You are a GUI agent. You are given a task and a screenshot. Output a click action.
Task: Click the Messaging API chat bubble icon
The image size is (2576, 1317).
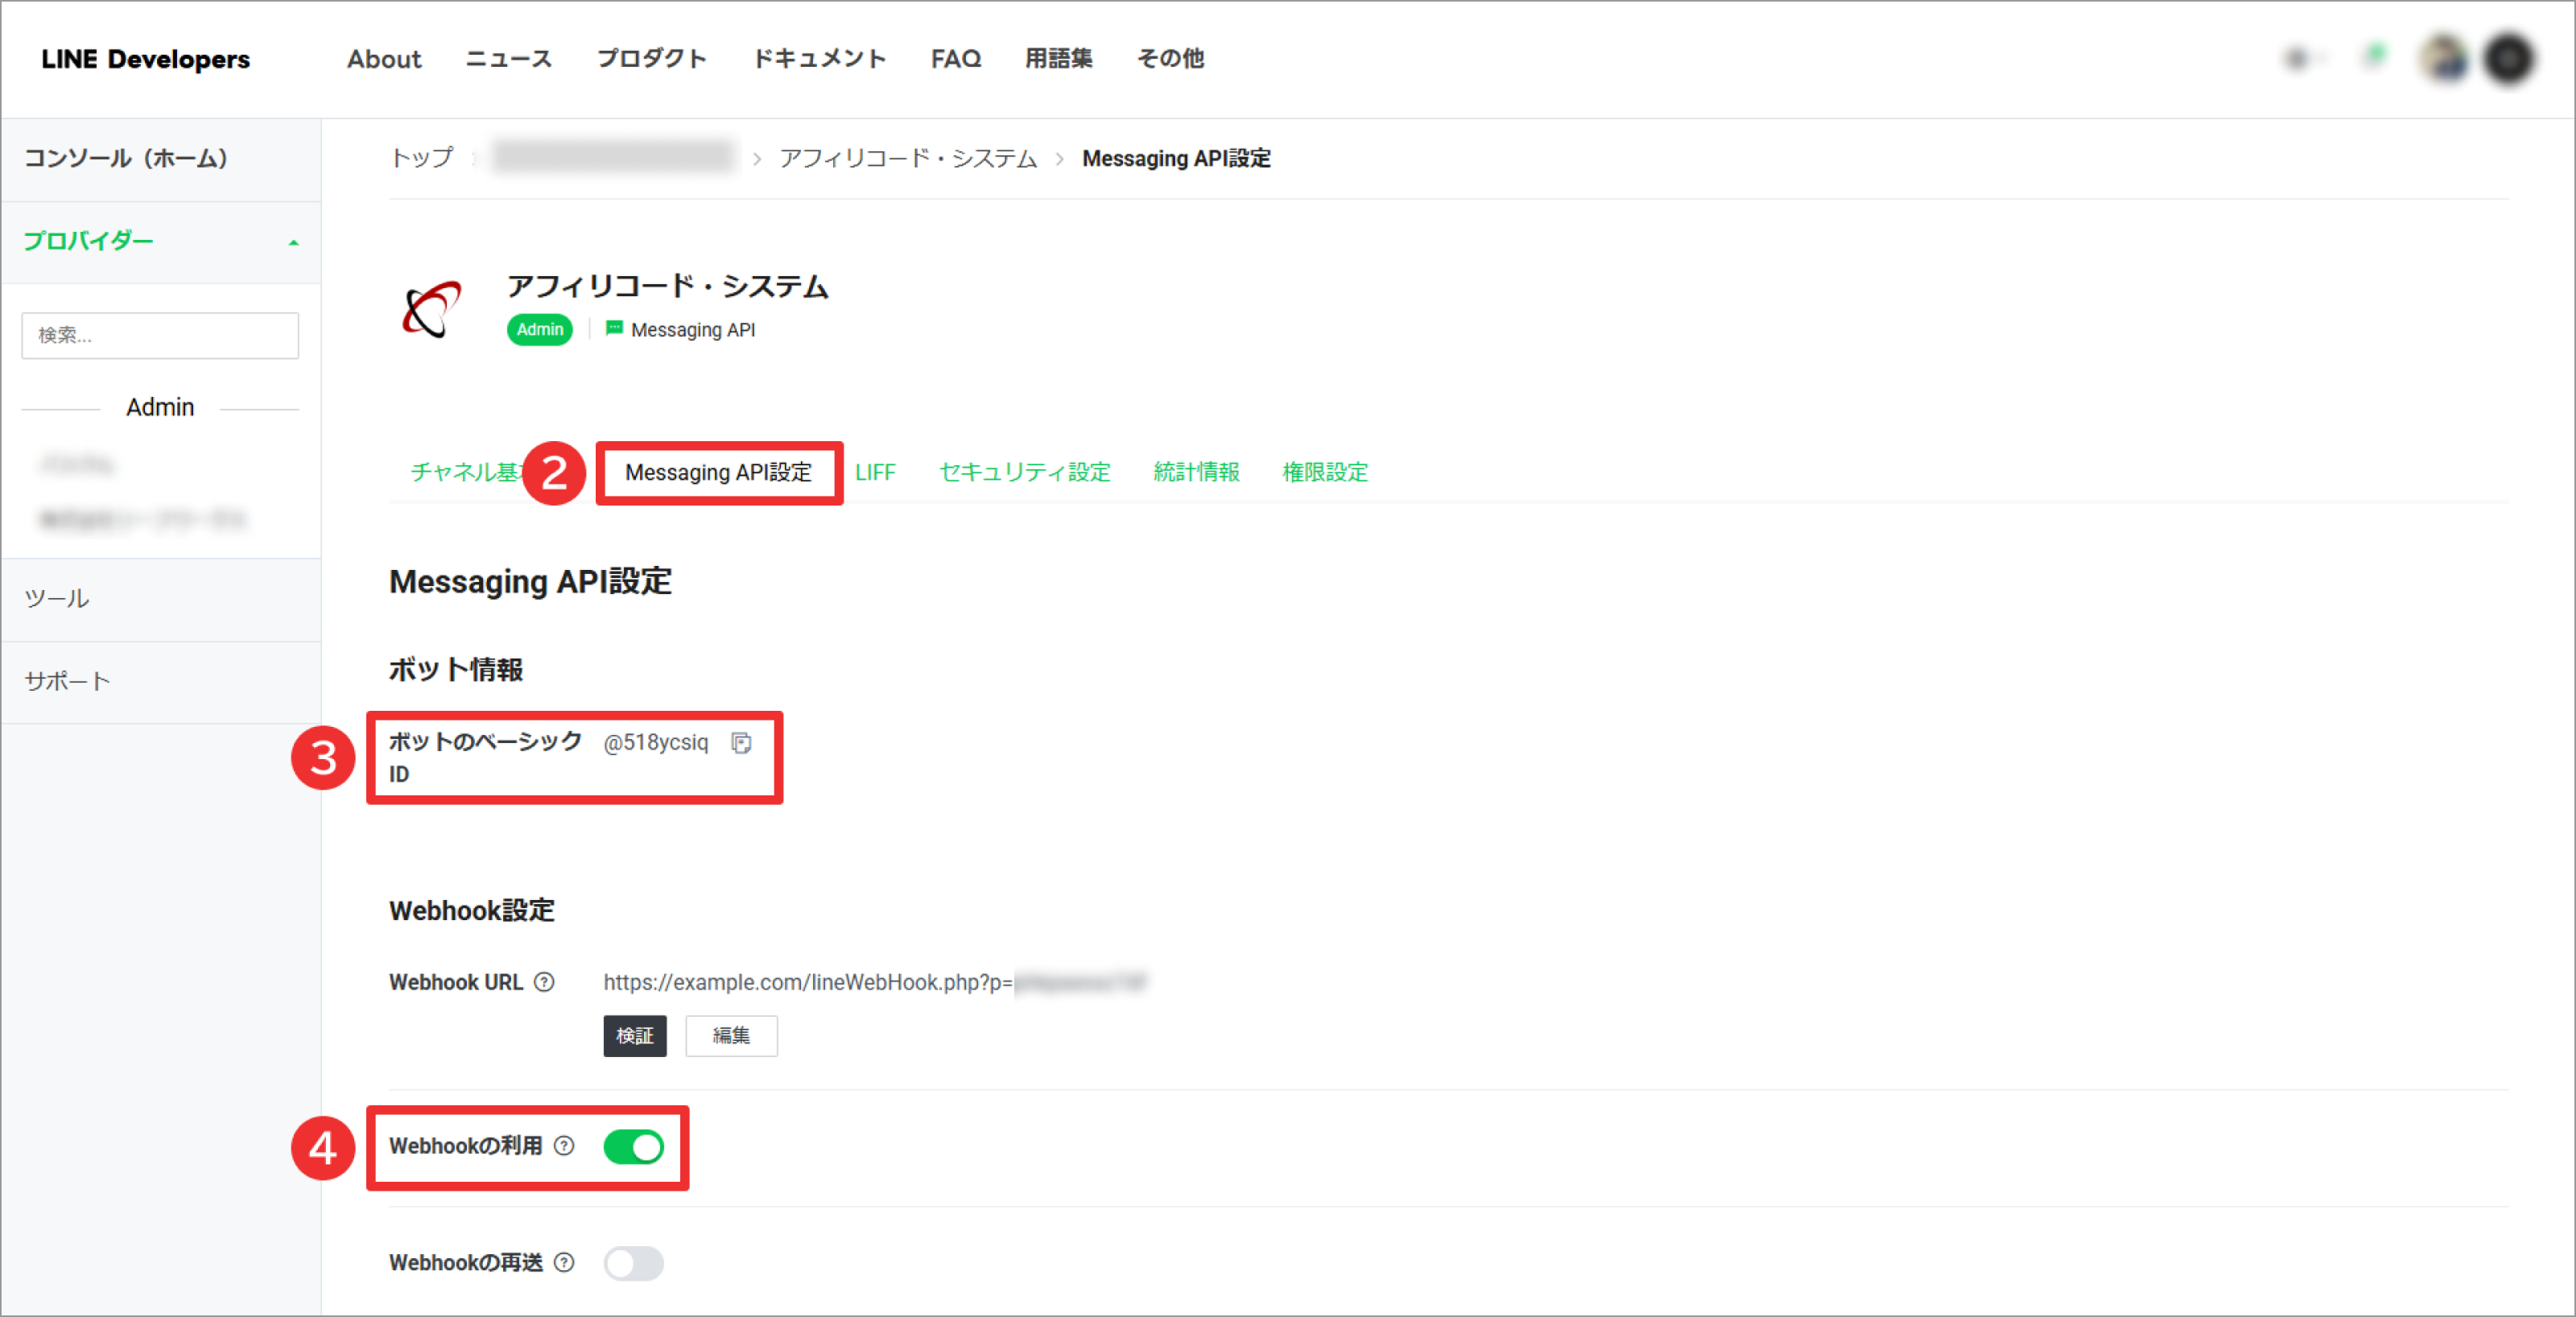pos(614,329)
